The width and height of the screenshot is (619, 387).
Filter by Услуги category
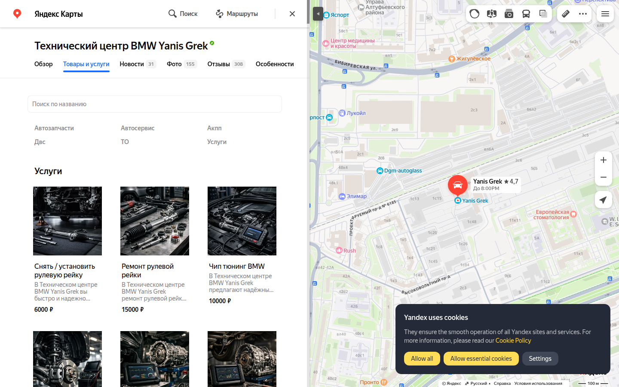(217, 142)
